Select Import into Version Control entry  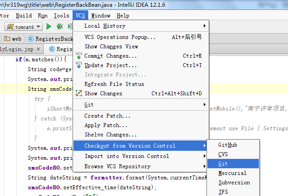tap(141, 156)
